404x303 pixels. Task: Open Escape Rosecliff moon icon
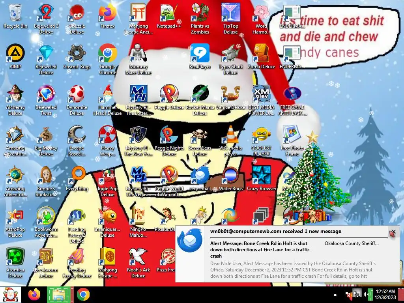[x=77, y=141]
